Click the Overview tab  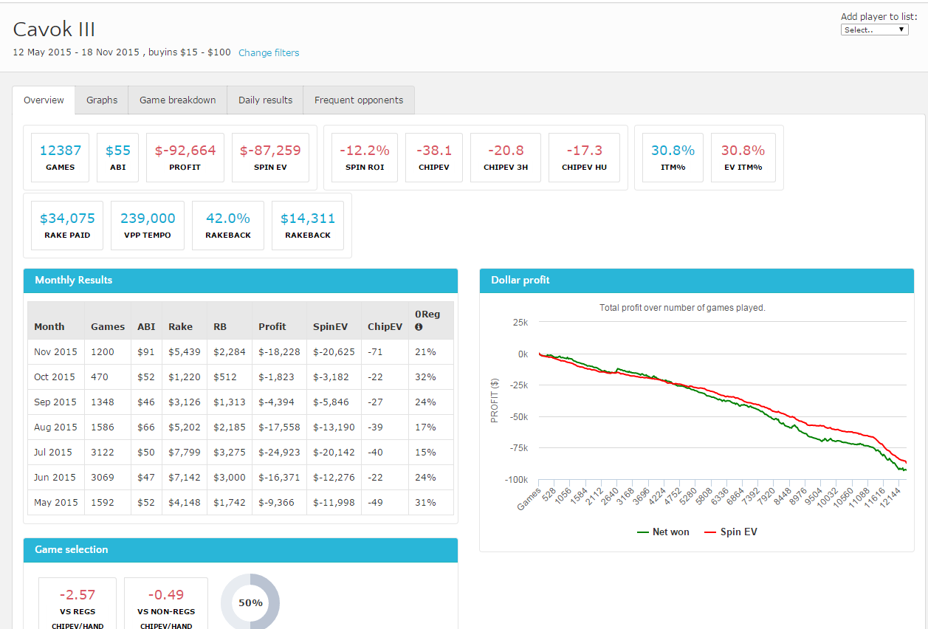point(44,100)
